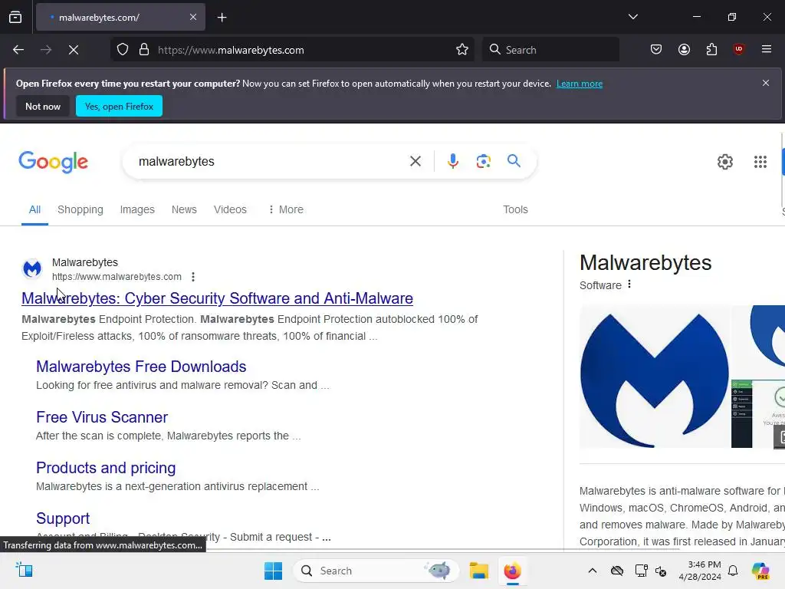Open the Firefox application menu
The width and height of the screenshot is (785, 589).
[767, 49]
